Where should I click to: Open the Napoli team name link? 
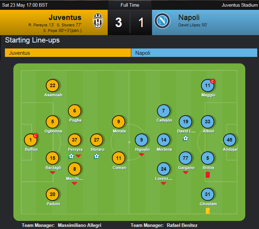[x=189, y=17]
